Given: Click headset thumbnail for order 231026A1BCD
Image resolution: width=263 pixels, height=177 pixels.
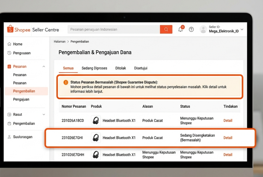Looking at the screenshot, I should click(96, 121).
